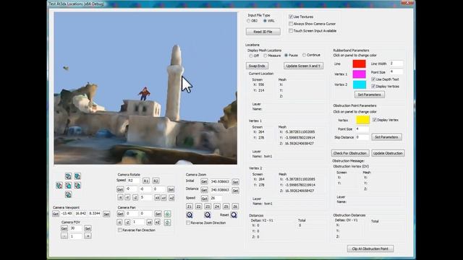
Task: Click Camera Rotate +X button
Action: 157,198
